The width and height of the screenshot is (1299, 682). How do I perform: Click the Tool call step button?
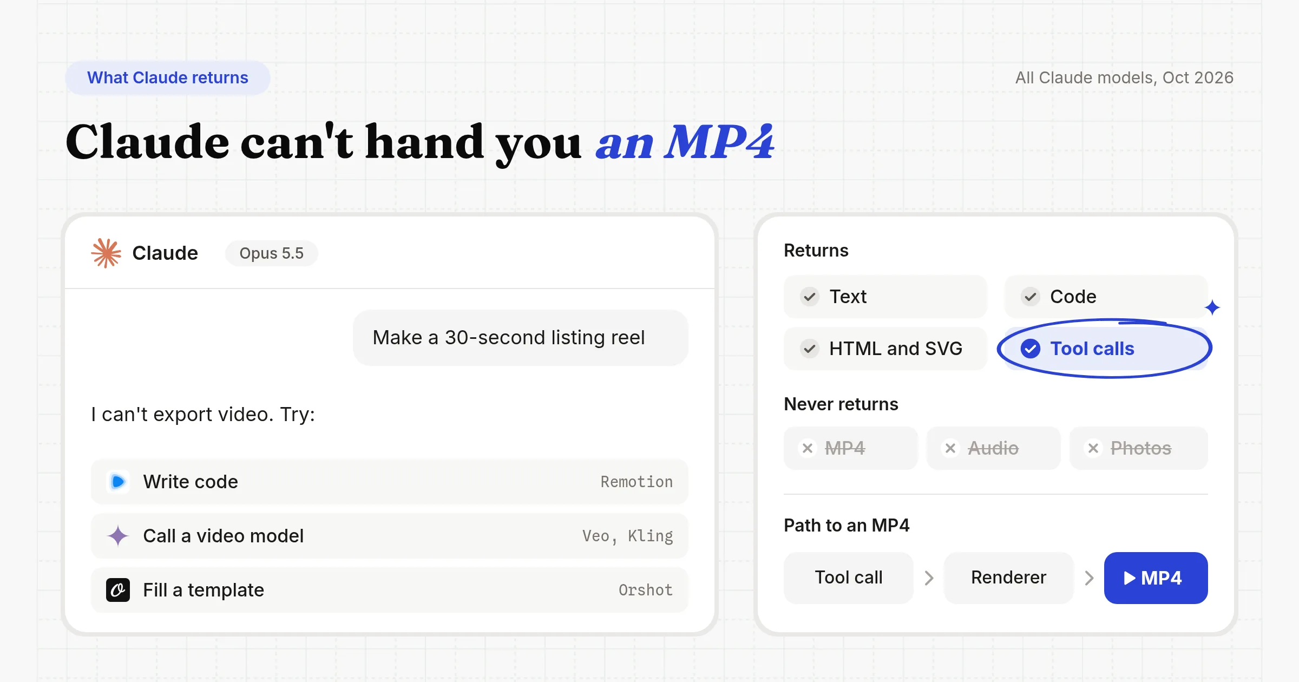[x=849, y=578]
